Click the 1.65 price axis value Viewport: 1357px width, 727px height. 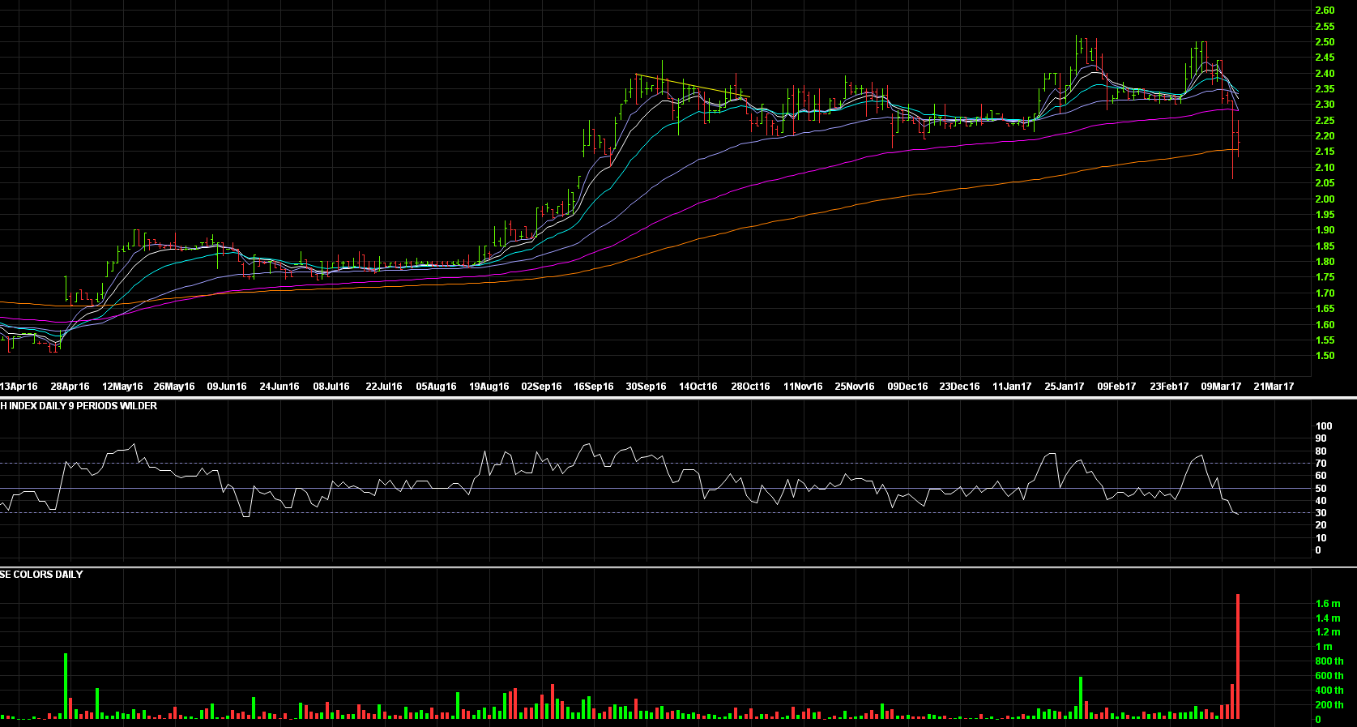pyautogui.click(x=1325, y=309)
